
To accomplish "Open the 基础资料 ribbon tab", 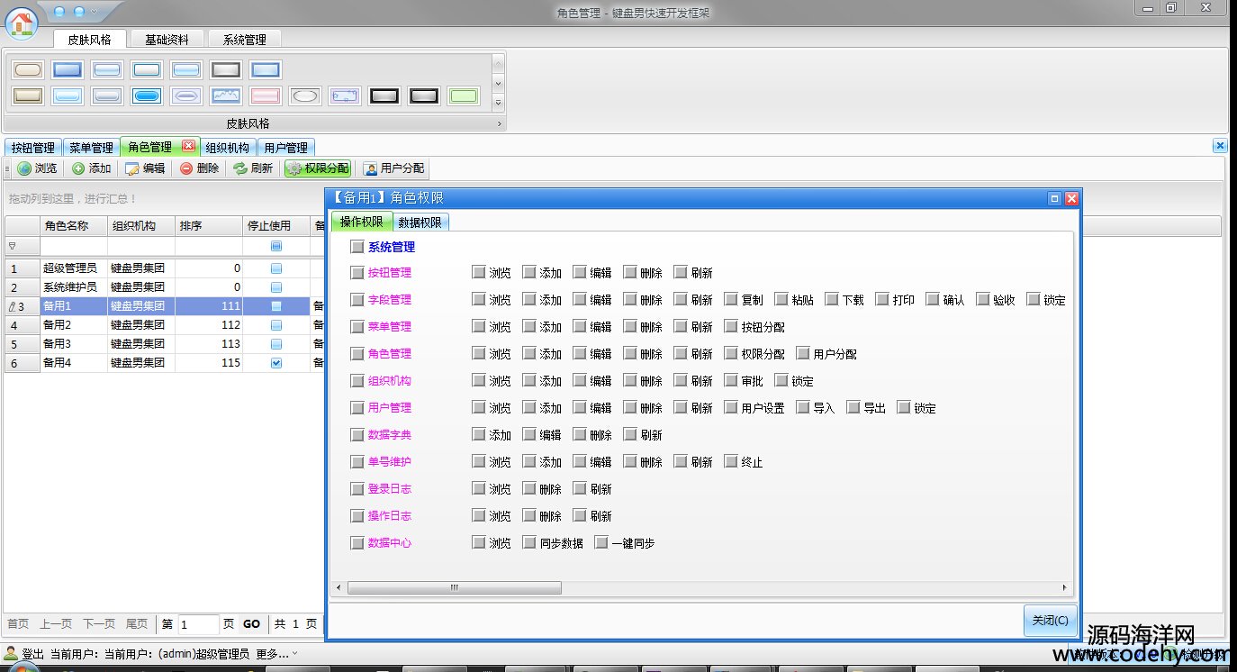I will [x=167, y=40].
